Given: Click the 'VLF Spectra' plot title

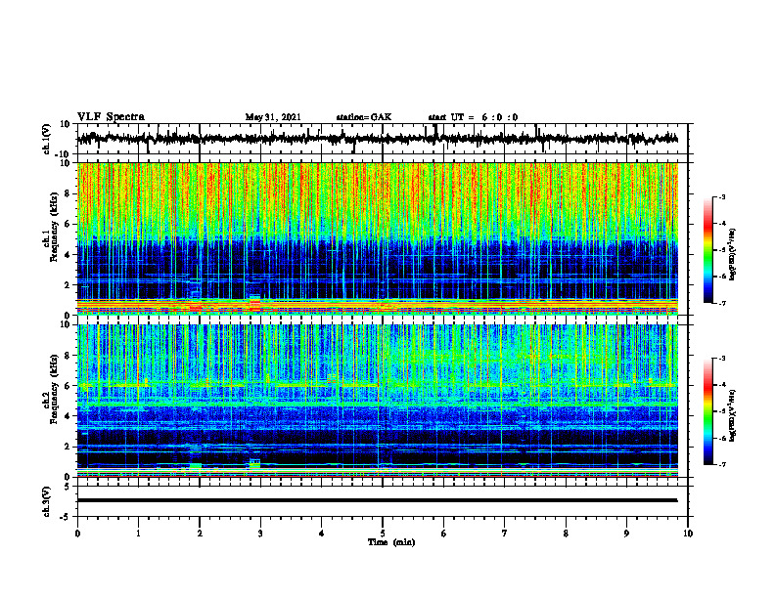Looking at the screenshot, I should (111, 117).
